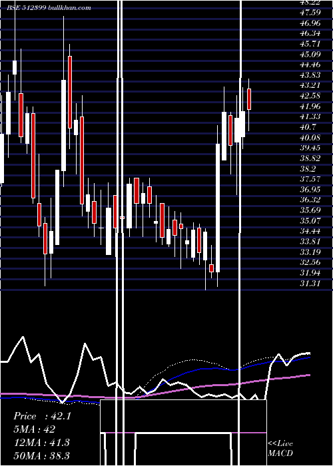Select the 47.59 price axis label
This screenshot has height=466, width=333.
coord(310,13)
